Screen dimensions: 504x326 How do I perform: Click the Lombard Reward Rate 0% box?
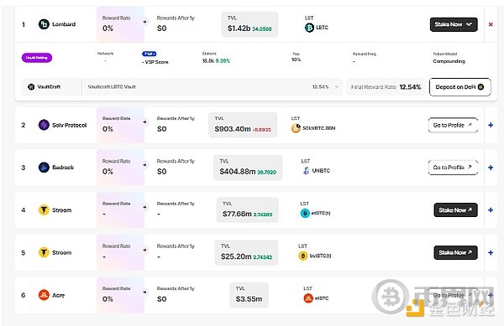(120, 24)
